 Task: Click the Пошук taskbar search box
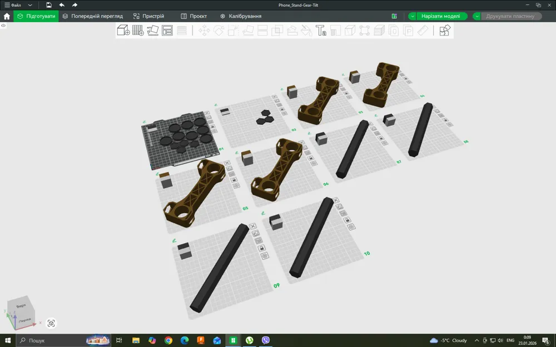tap(64, 340)
